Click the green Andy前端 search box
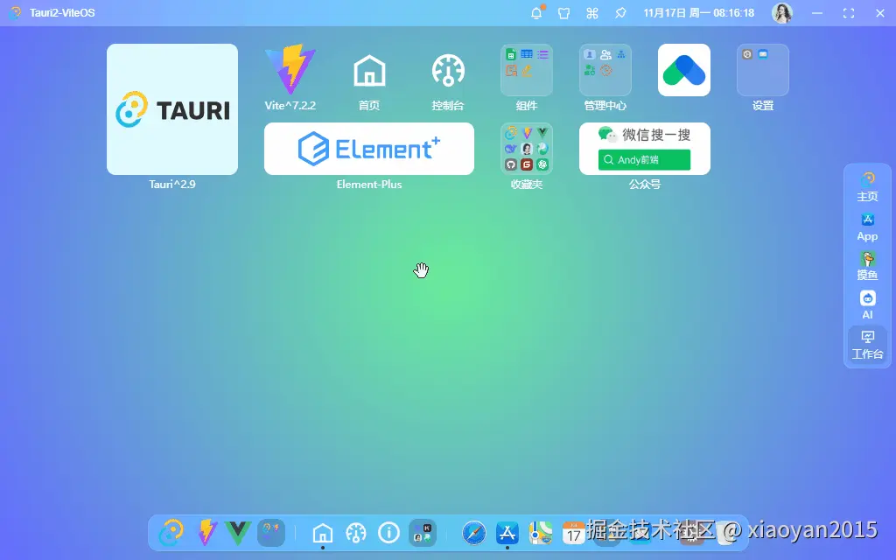896x560 pixels. click(x=645, y=160)
